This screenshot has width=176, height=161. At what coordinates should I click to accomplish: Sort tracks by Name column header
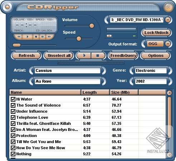pos(45,92)
